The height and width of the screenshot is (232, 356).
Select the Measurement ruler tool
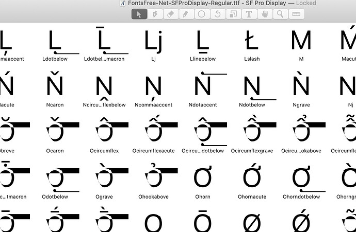296,14
